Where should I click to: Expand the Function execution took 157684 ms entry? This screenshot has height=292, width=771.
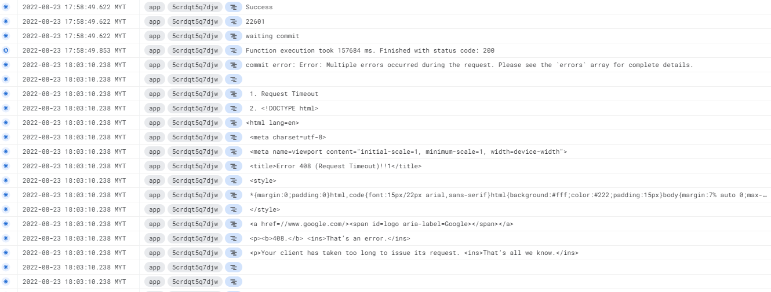(x=370, y=50)
